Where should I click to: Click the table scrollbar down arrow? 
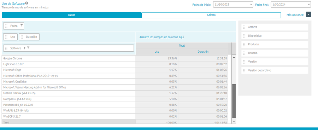coord(234,121)
